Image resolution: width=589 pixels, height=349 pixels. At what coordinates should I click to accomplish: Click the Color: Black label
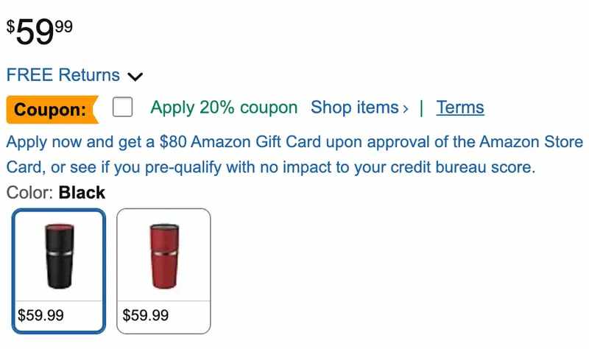(x=56, y=193)
